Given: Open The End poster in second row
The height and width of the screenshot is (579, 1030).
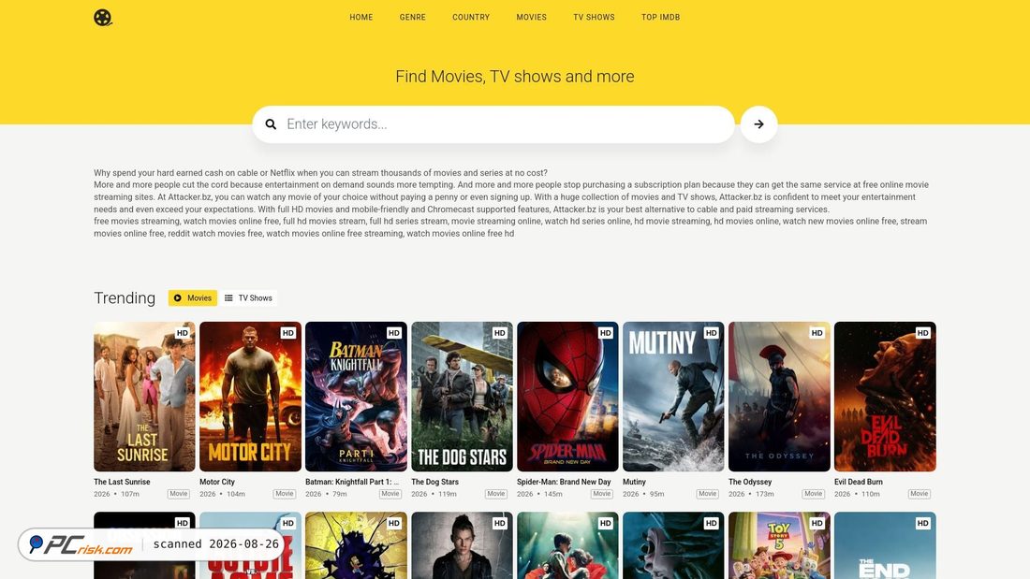Looking at the screenshot, I should (x=885, y=545).
